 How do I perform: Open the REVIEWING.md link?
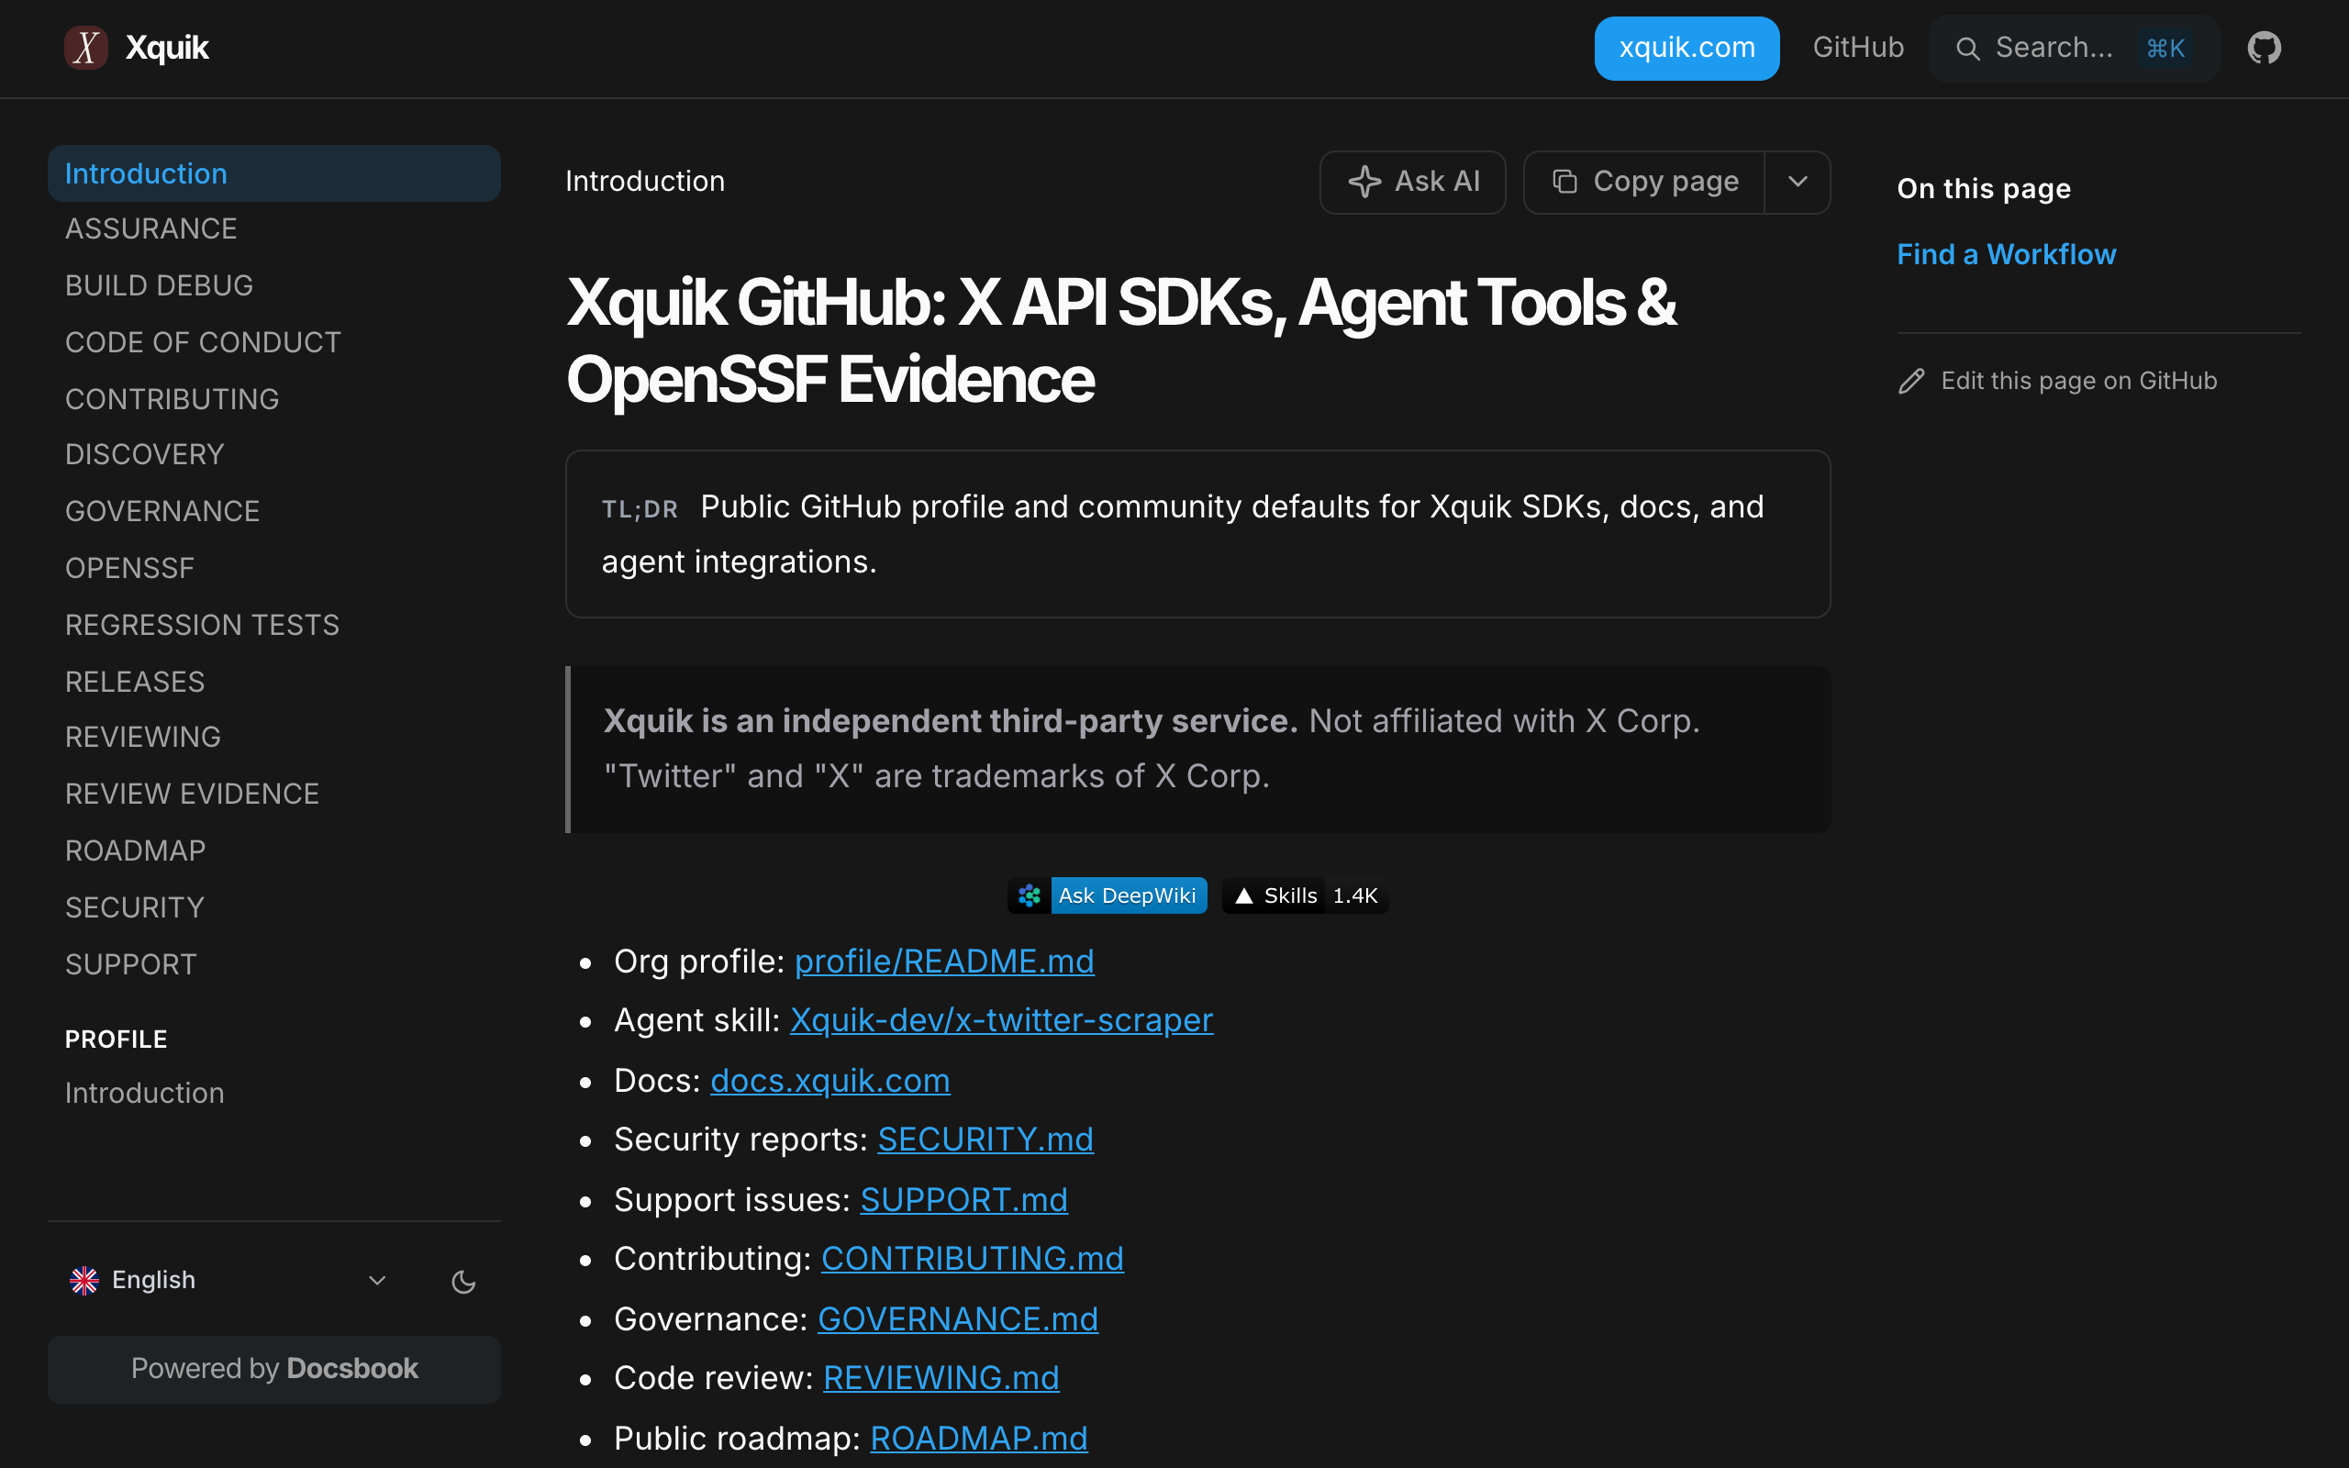click(941, 1378)
